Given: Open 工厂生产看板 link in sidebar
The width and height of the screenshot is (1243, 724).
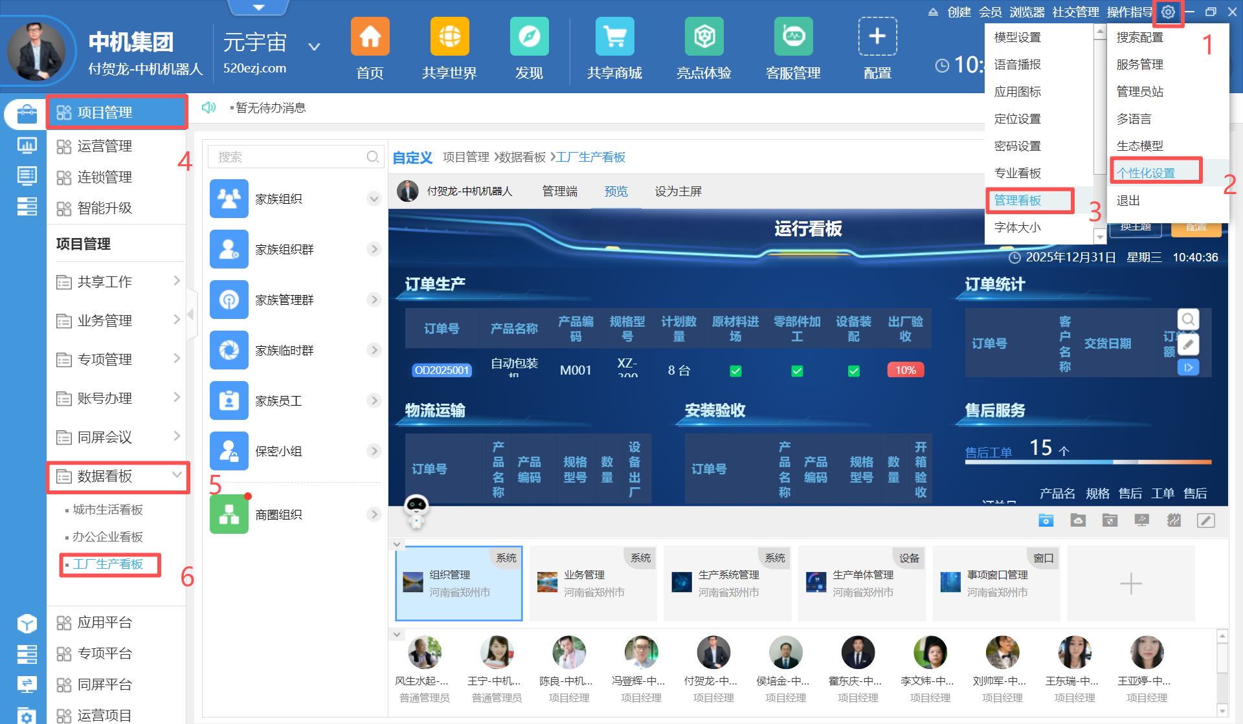Looking at the screenshot, I should tap(107, 564).
